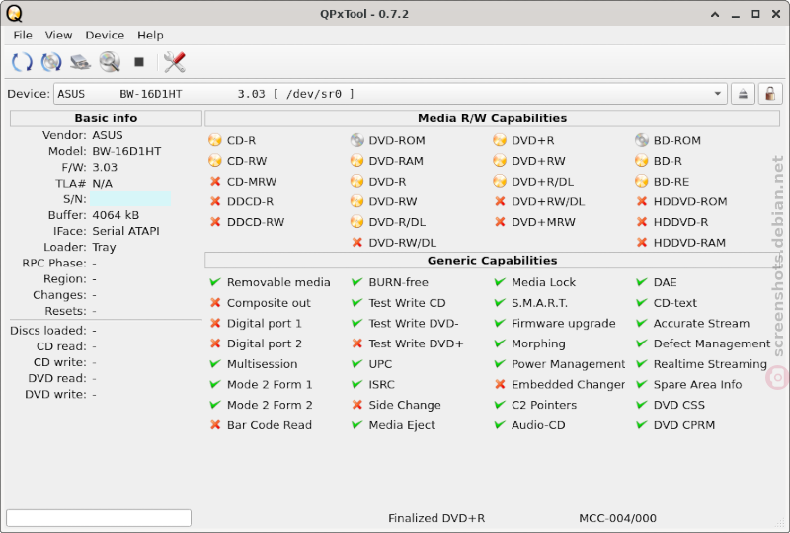Click the HDDVD-RAM label
Viewport: 790px width, 533px height.
tap(689, 243)
